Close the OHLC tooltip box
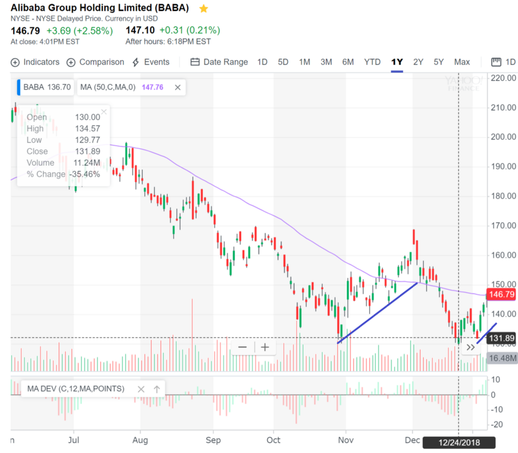 point(104,112)
